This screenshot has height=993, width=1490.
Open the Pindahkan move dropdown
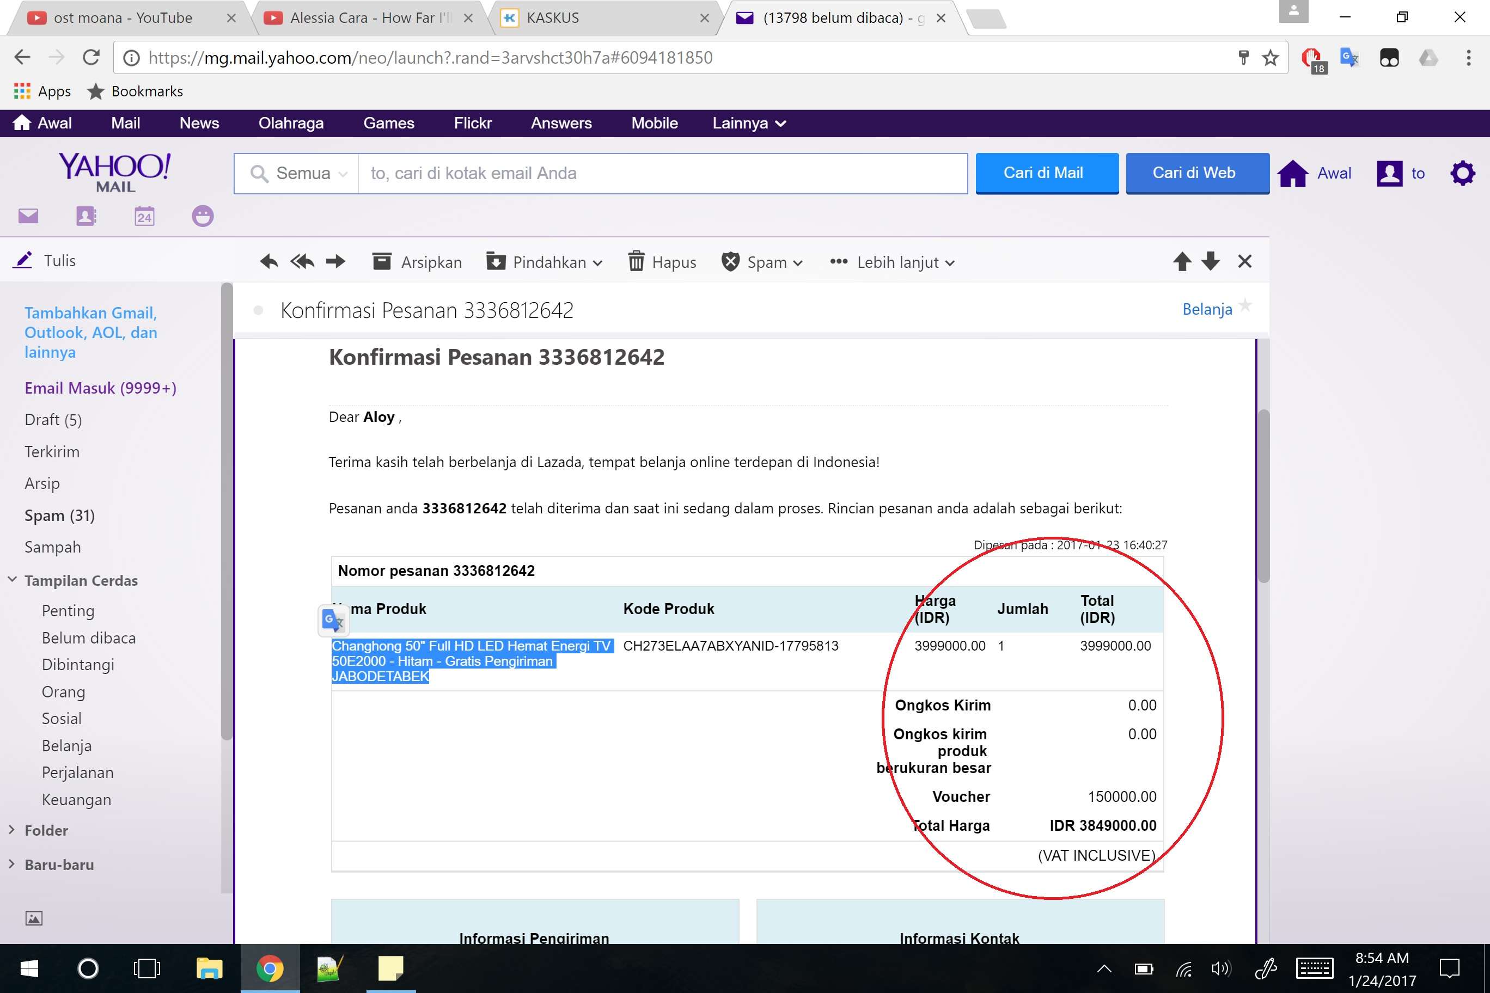(x=544, y=261)
